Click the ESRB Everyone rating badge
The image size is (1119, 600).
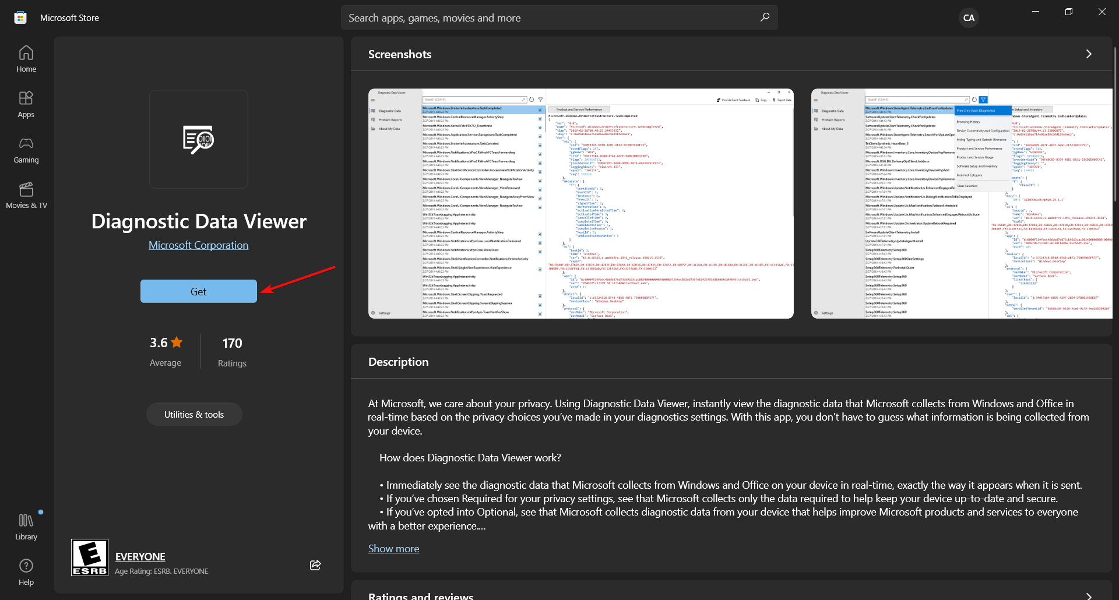coord(90,557)
